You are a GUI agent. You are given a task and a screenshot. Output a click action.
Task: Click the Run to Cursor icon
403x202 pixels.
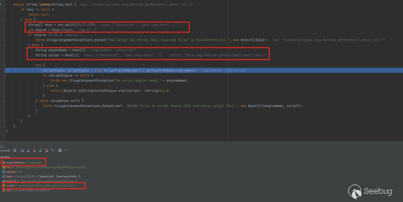[53, 151]
